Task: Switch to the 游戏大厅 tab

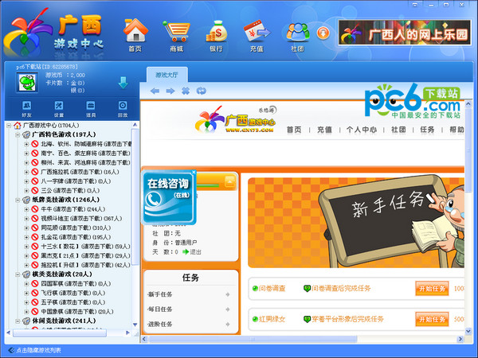Action: click(167, 75)
